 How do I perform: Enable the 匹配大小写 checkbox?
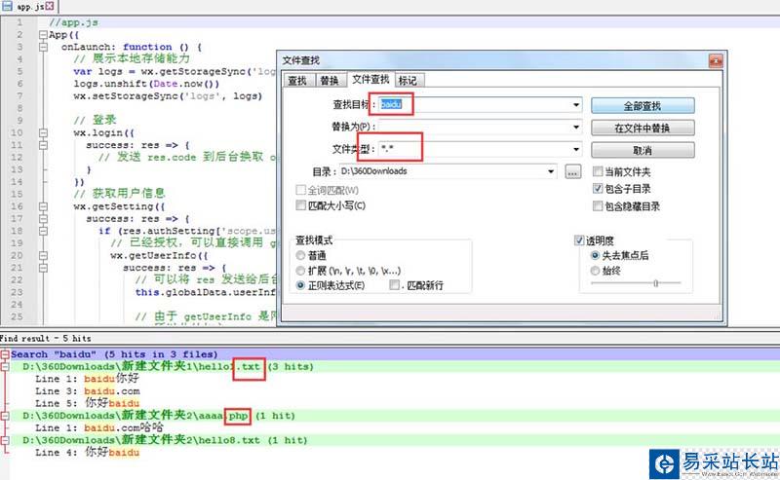[x=300, y=205]
